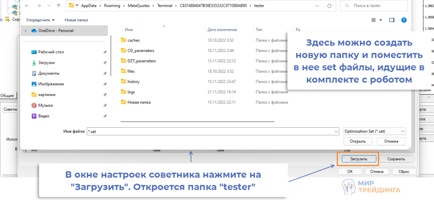Viewport: 434px width, 200px height.
Task: Click the 'Открыть' button
Action: 358,141
